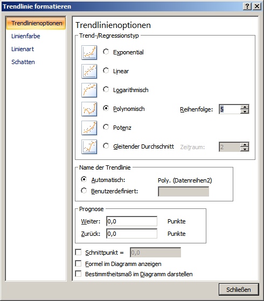This screenshot has height=301, width=264.
Task: Choose the Benutzerdefiniert name option
Action: click(84, 191)
